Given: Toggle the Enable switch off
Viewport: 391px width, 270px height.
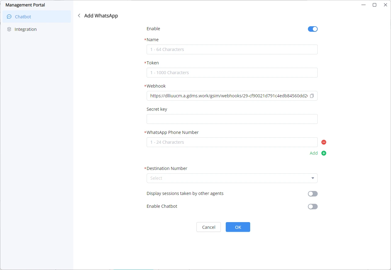Looking at the screenshot, I should 313,29.
